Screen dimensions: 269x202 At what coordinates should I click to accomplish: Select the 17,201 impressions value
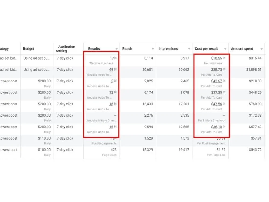click(184, 104)
